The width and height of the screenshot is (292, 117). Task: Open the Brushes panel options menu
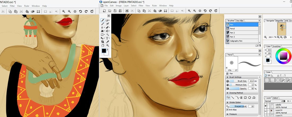(259, 20)
